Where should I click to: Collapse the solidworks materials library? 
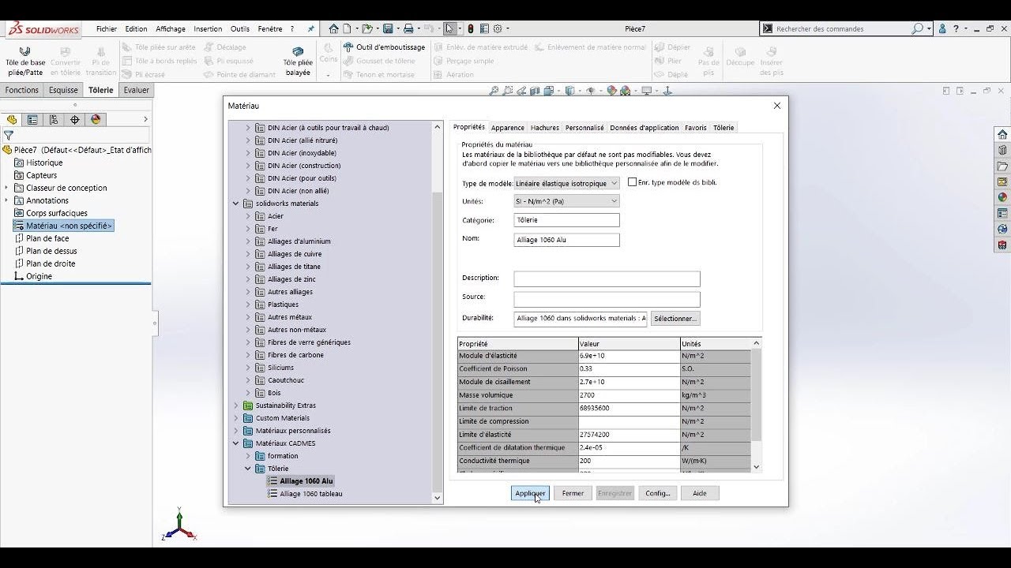click(235, 204)
